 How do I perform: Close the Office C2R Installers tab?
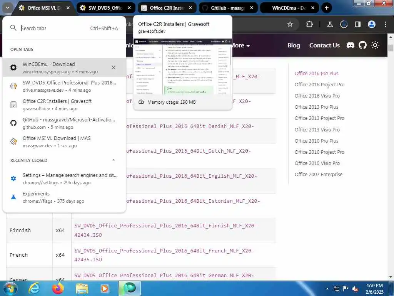(x=190, y=8)
